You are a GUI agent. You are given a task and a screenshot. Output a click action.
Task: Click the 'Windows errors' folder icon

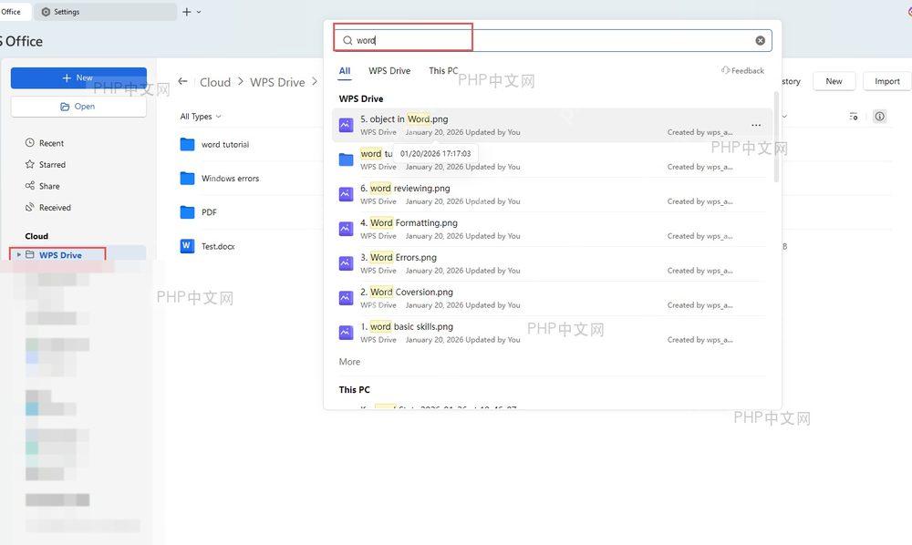pos(187,178)
